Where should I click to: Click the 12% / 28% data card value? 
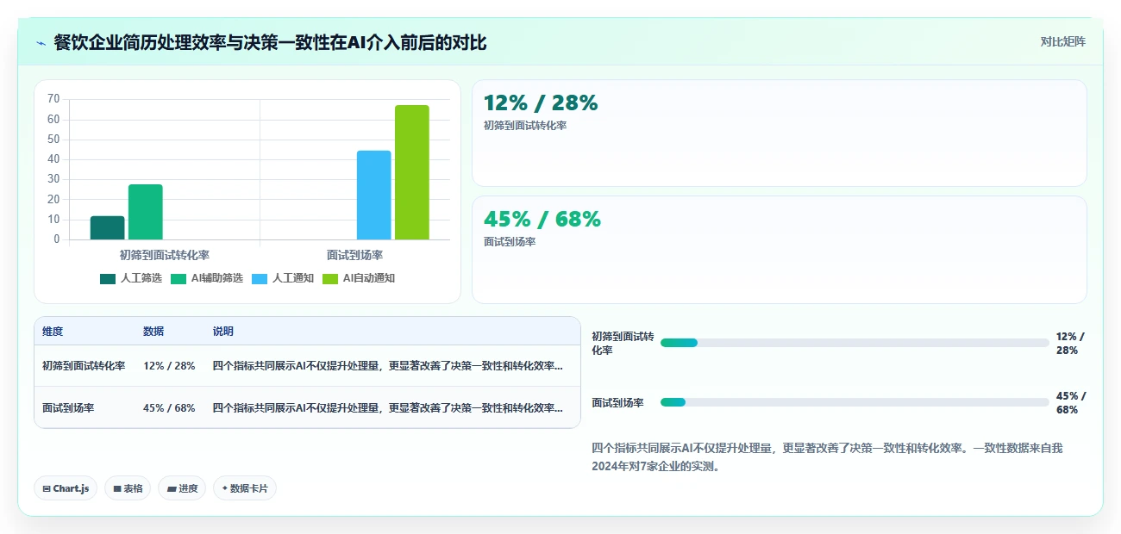click(x=541, y=103)
